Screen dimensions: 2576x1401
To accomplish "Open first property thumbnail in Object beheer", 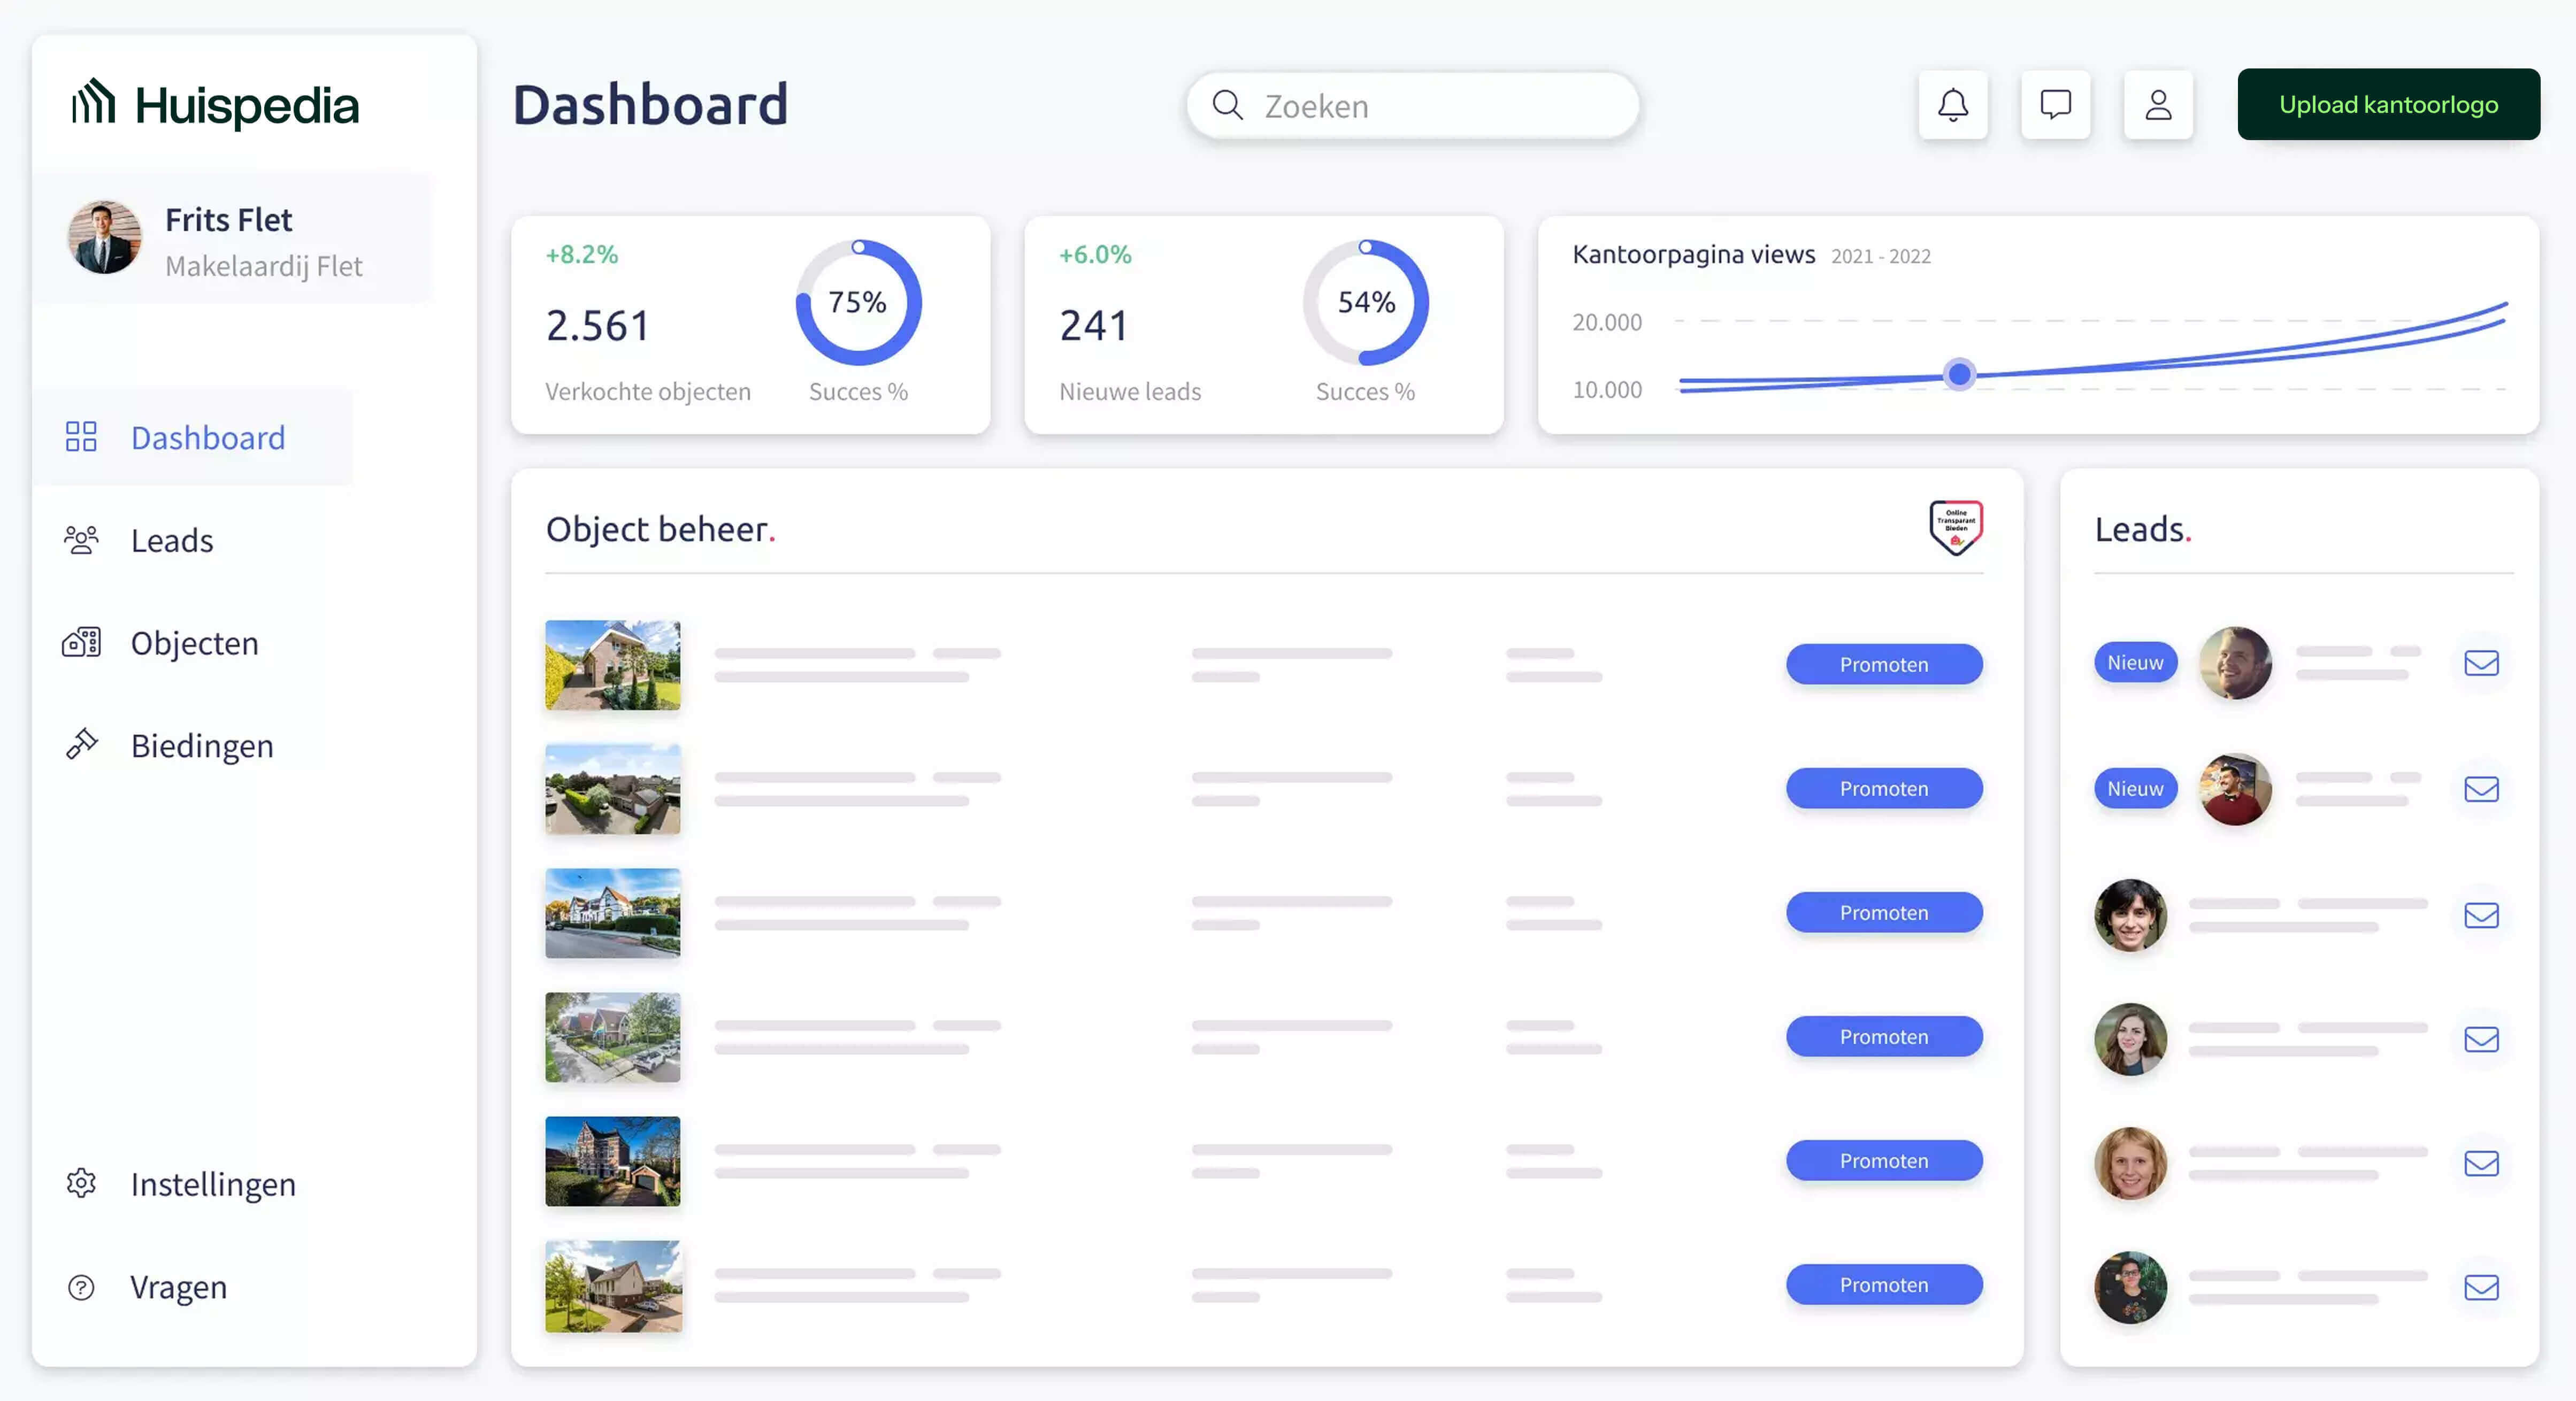I will [613, 665].
